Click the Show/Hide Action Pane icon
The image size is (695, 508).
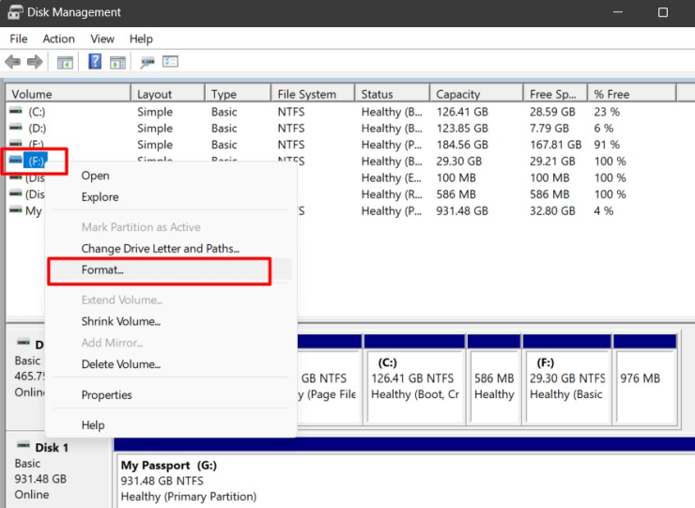coord(117,62)
